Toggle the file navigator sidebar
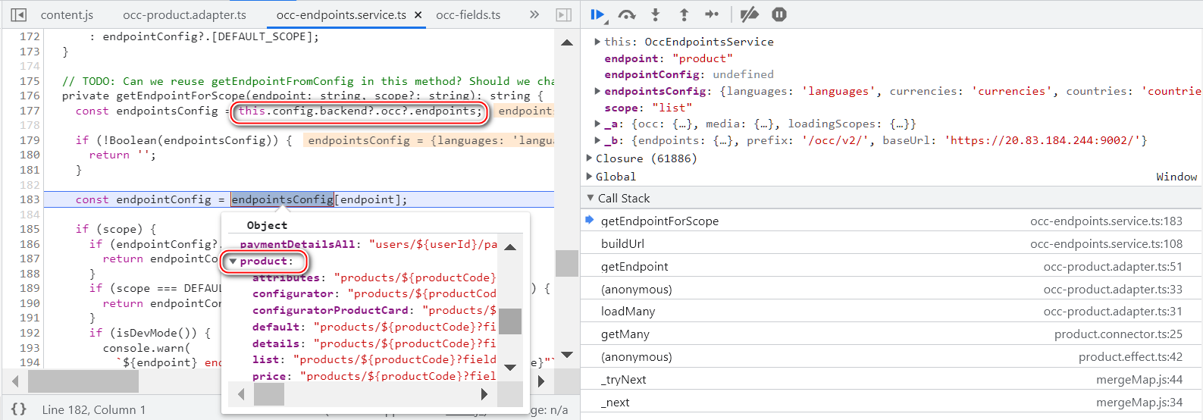The height and width of the screenshot is (420, 1203). [x=18, y=14]
